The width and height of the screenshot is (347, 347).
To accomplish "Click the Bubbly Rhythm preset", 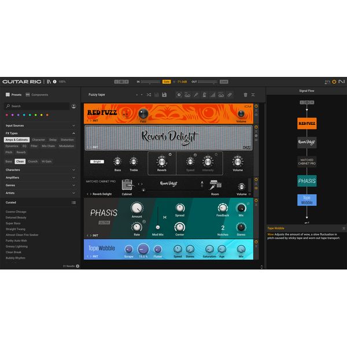I will pos(16,258).
